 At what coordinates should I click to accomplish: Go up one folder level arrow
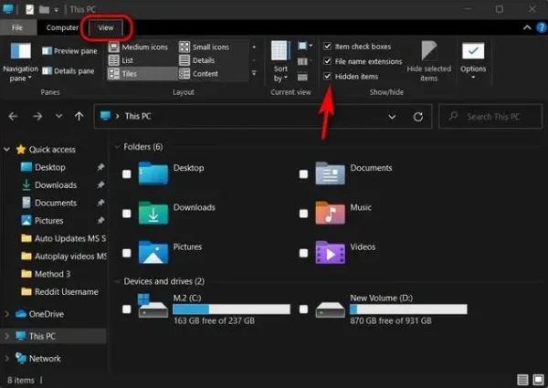79,116
